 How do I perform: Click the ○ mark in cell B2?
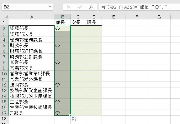point(57,28)
